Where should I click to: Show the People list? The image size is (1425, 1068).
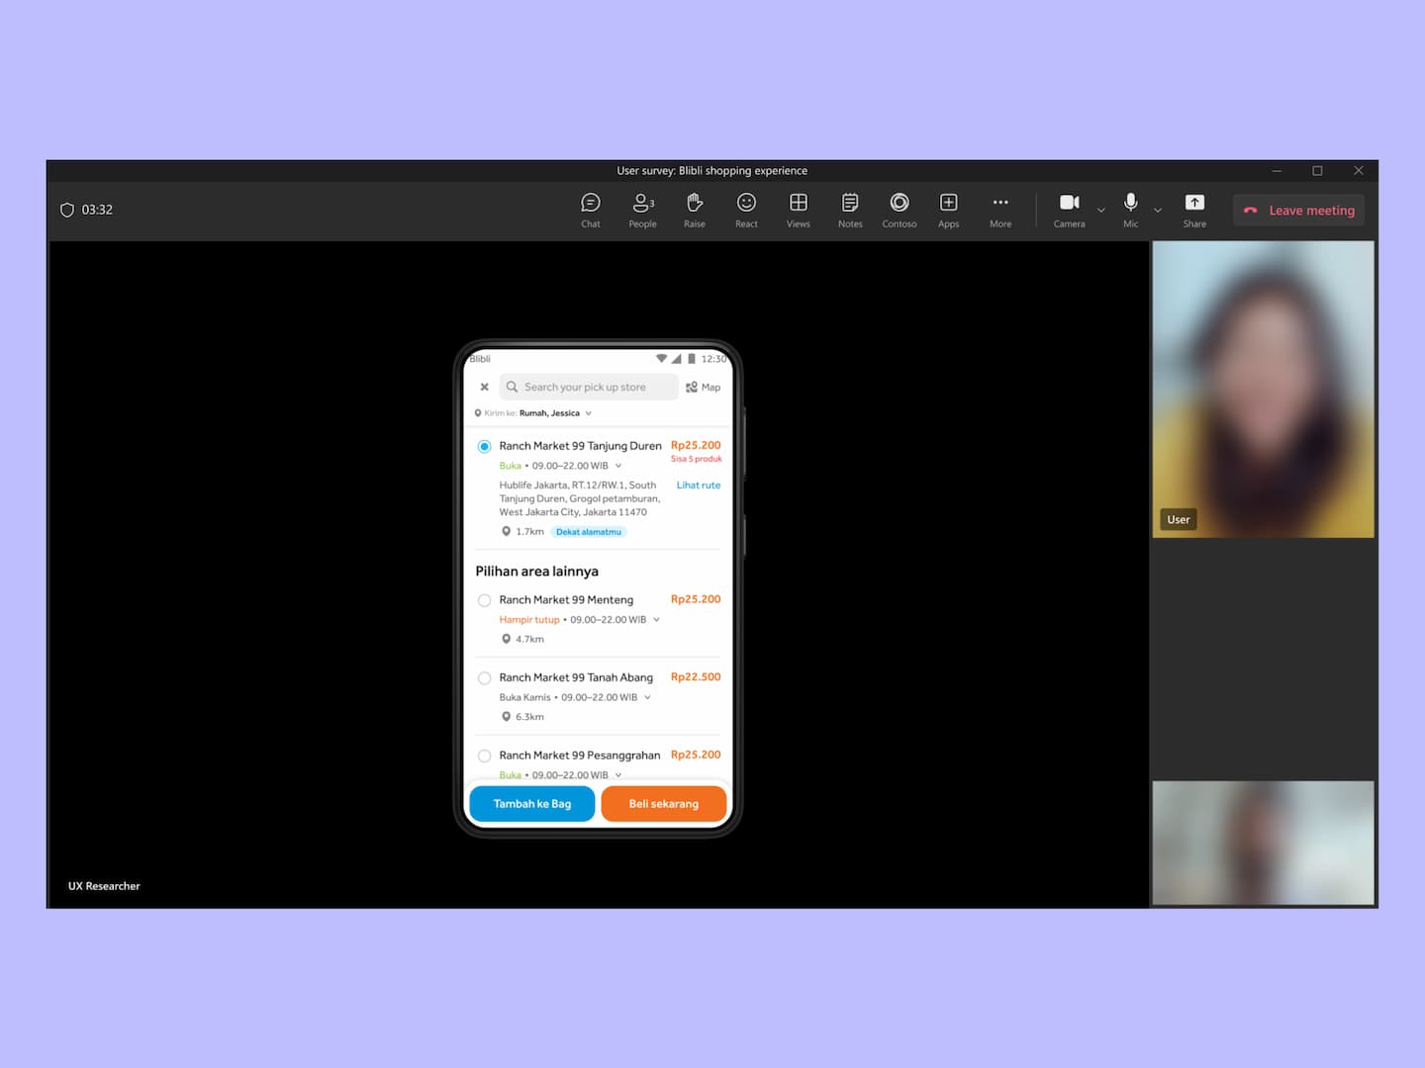(x=642, y=210)
